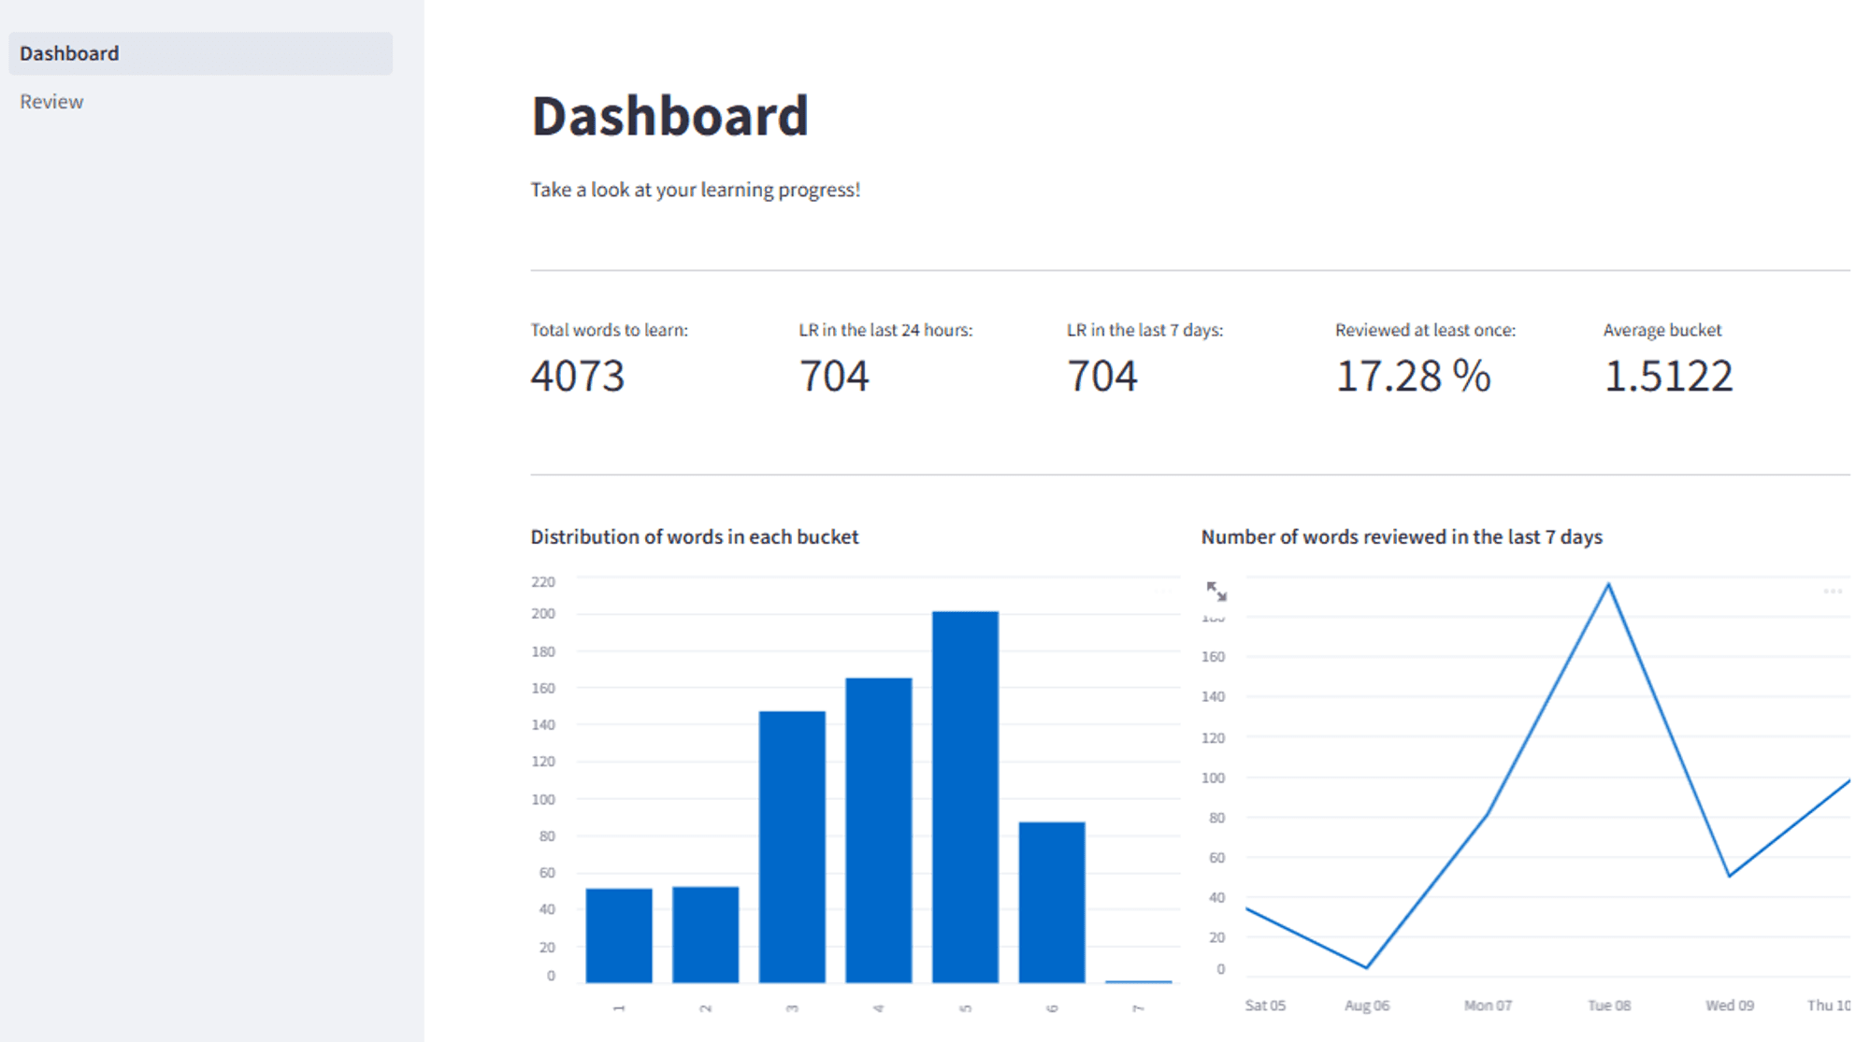Click the Dashboard main heading
Screen dimensions: 1870x1042
(x=669, y=116)
